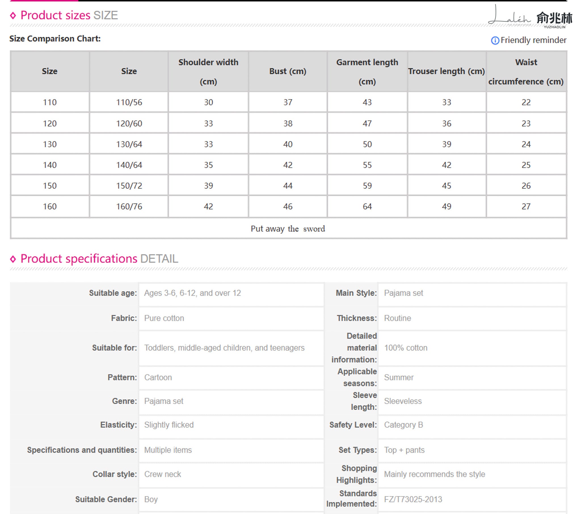The height and width of the screenshot is (514, 581).
Task: Click bust value 37 in row 110
Action: 288,102
